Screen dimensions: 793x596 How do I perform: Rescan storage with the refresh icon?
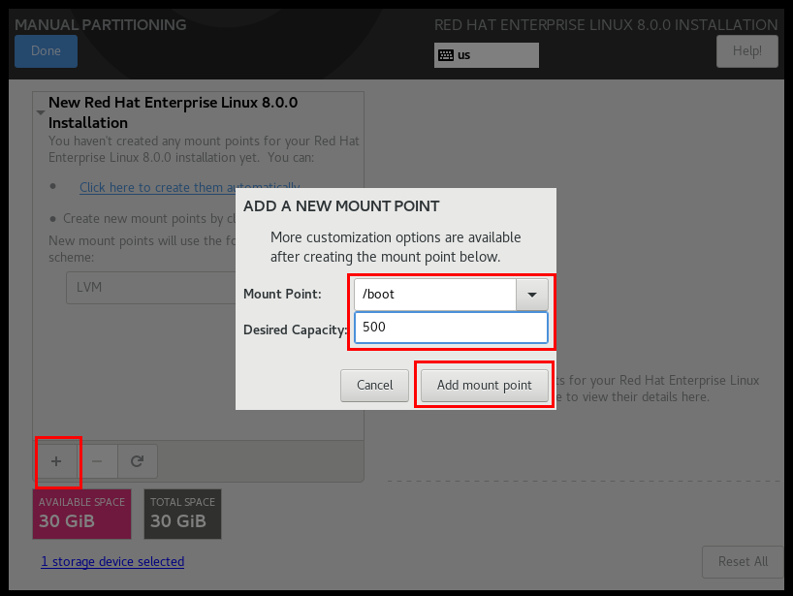click(137, 461)
